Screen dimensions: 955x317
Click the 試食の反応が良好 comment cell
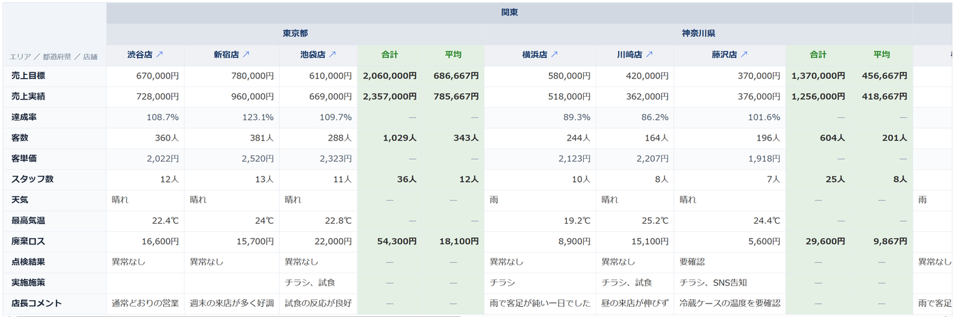click(x=318, y=303)
